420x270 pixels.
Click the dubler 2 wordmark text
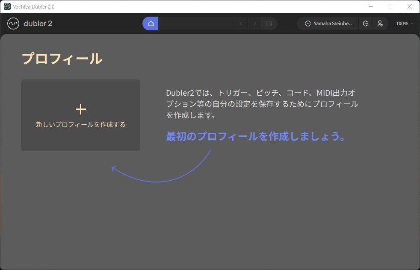[x=38, y=23]
